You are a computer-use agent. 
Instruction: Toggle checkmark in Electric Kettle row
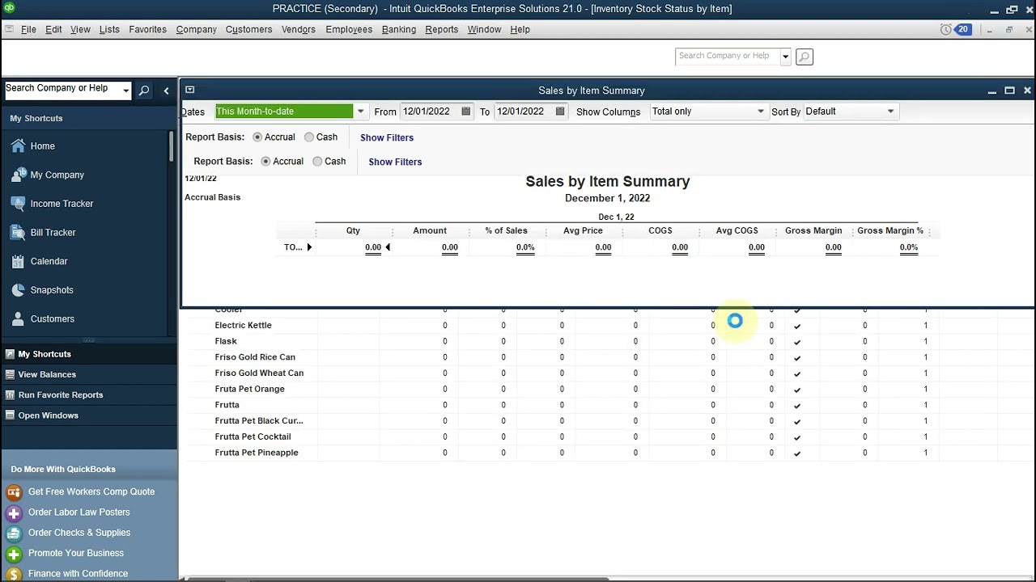[x=797, y=326]
